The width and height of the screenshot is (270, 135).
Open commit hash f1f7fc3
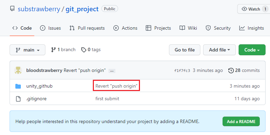(x=182, y=71)
